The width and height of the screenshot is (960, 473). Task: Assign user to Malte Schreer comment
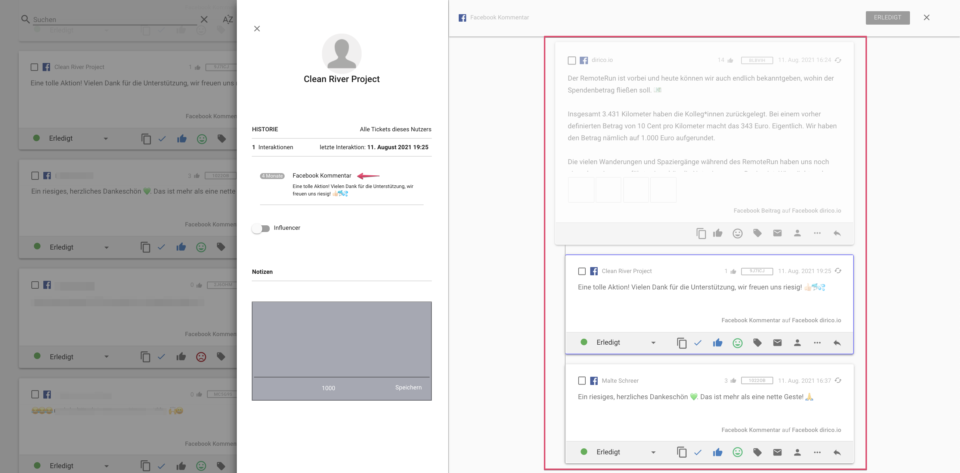(x=797, y=452)
